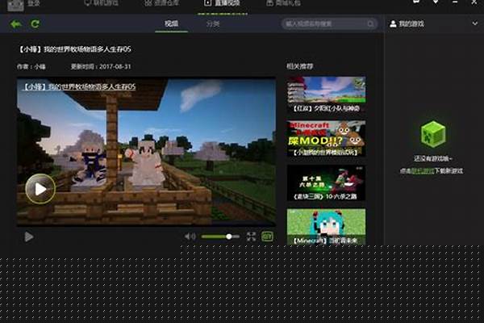
Task: Open the 登录 login link
Action: [34, 3]
